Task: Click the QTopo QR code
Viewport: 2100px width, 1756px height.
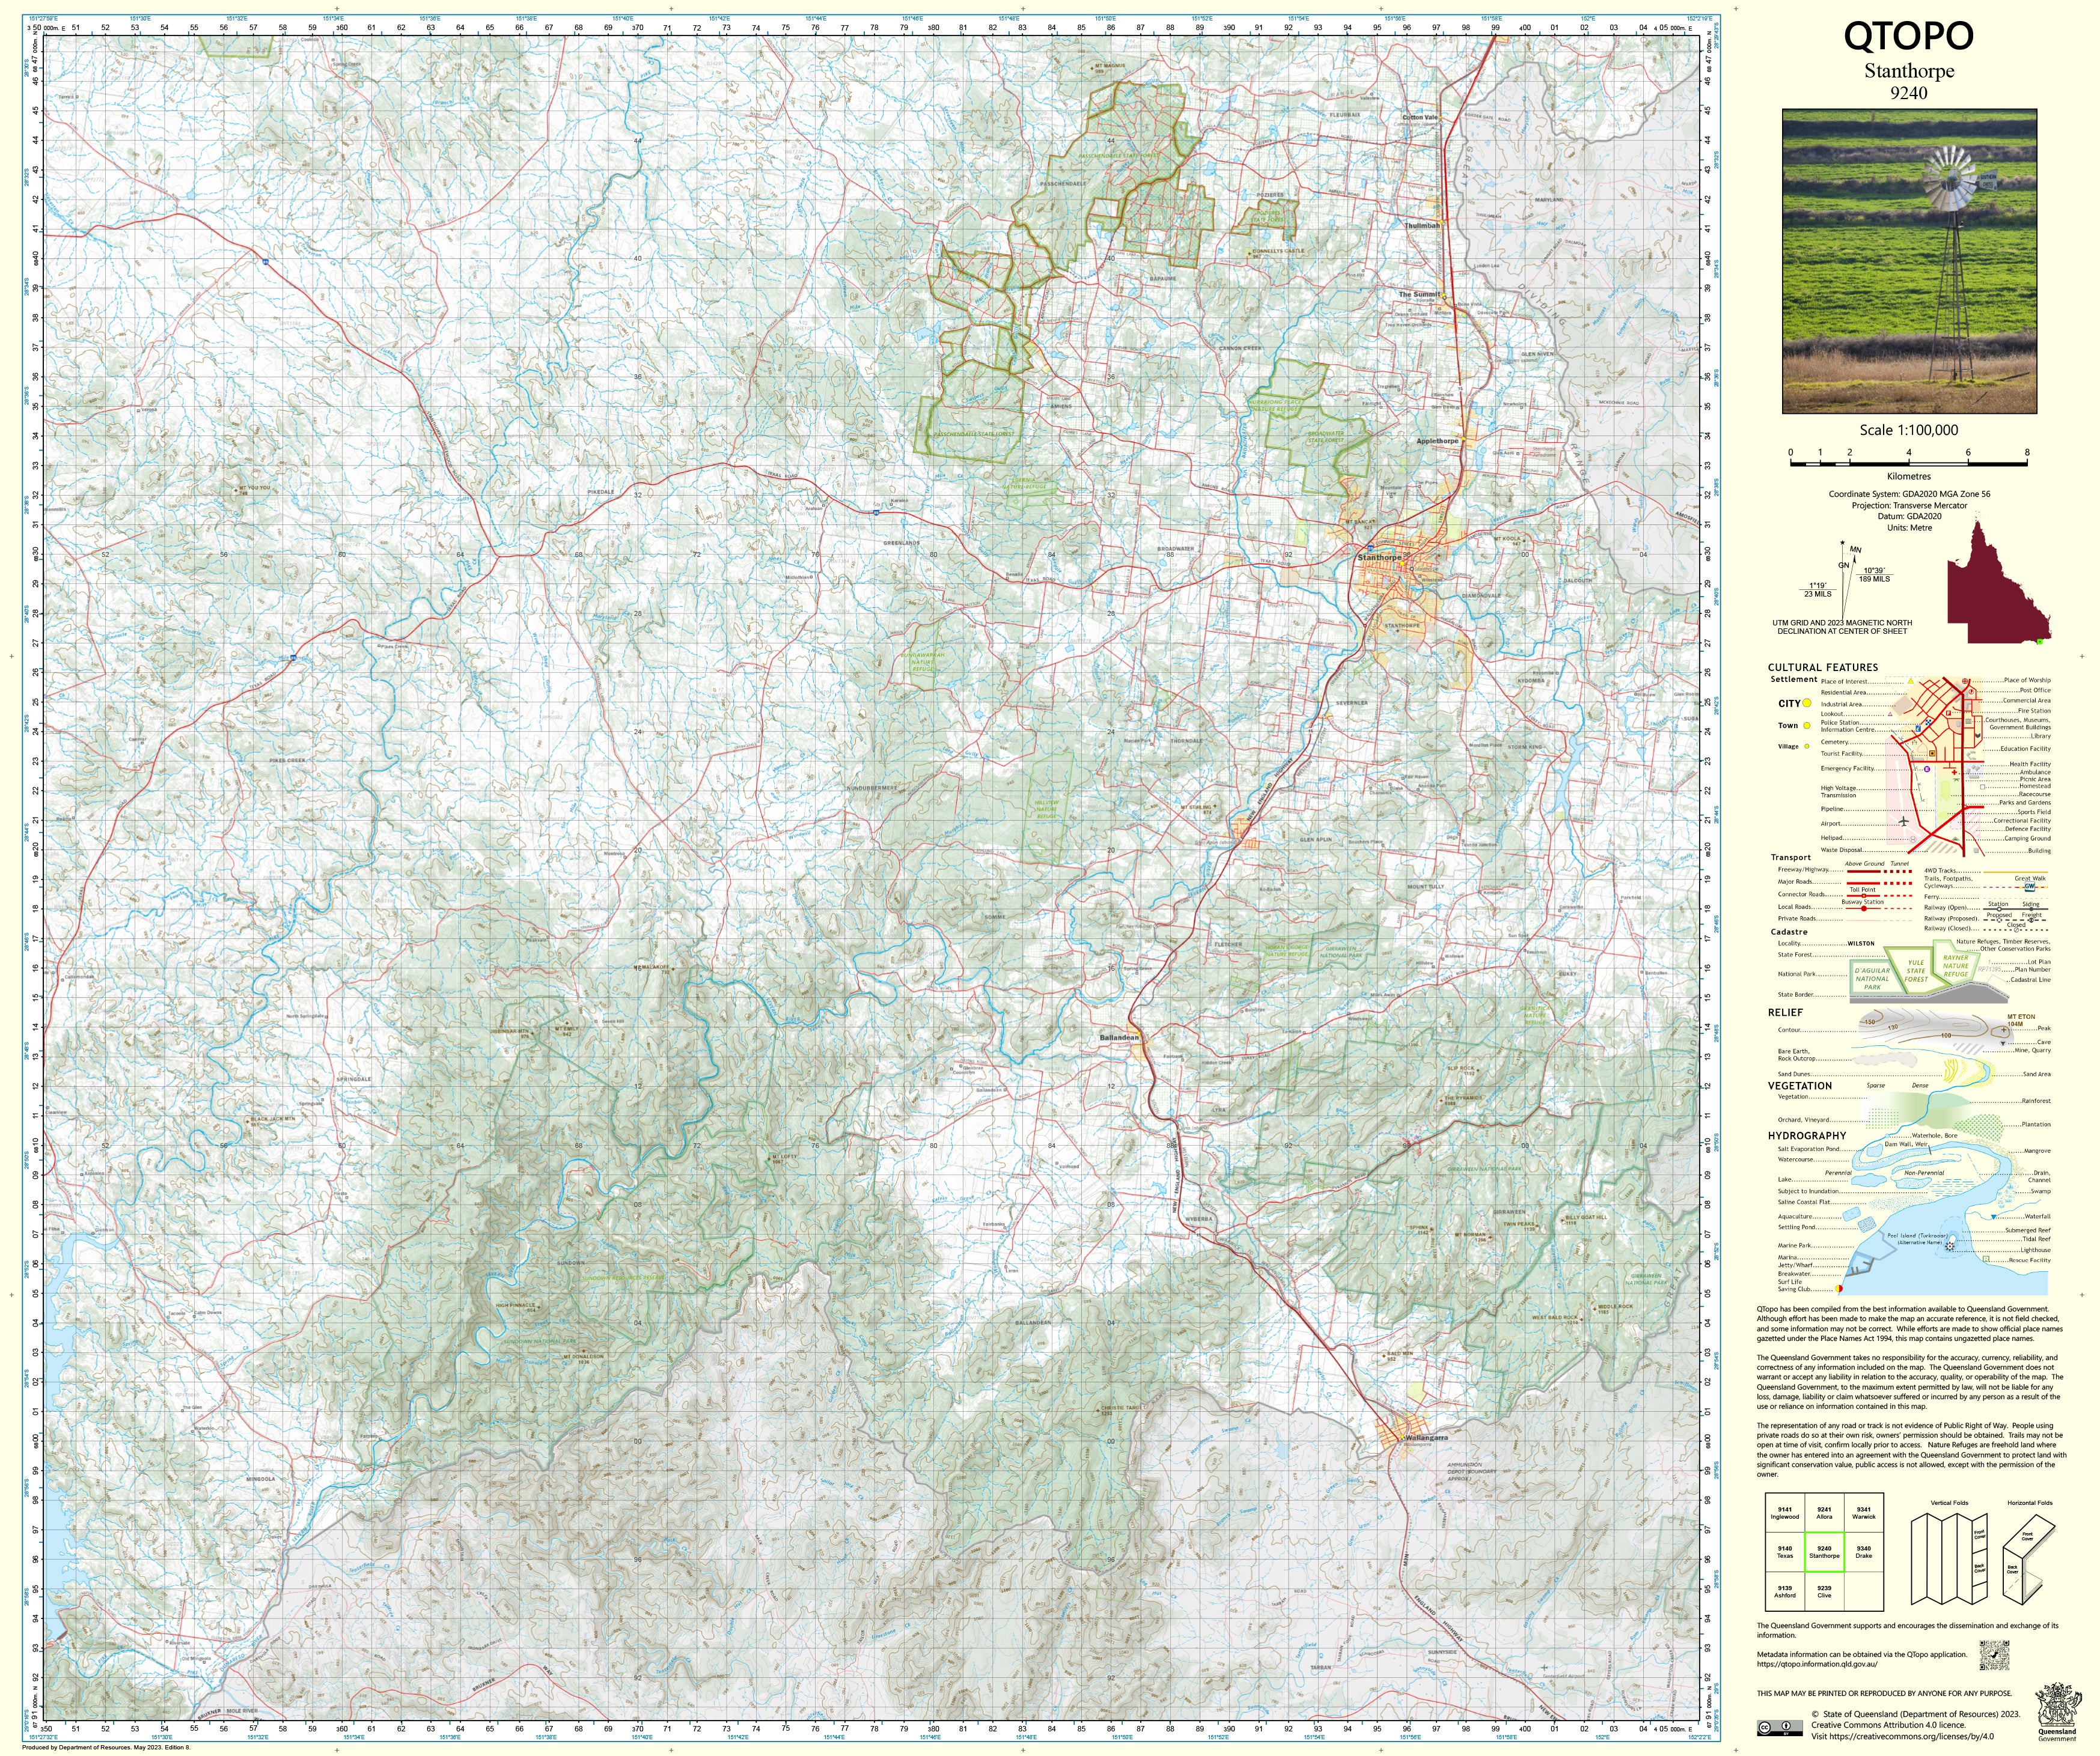Action: pyautogui.click(x=1994, y=1655)
